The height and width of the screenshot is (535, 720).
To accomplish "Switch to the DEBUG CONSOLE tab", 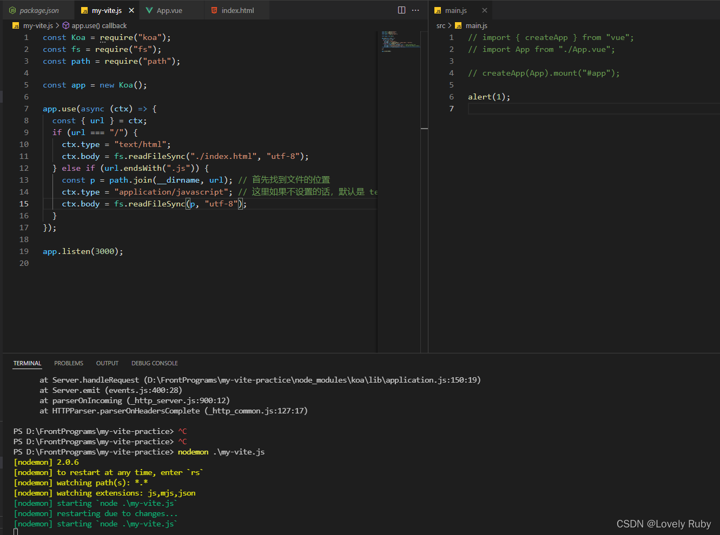I will 155,363.
